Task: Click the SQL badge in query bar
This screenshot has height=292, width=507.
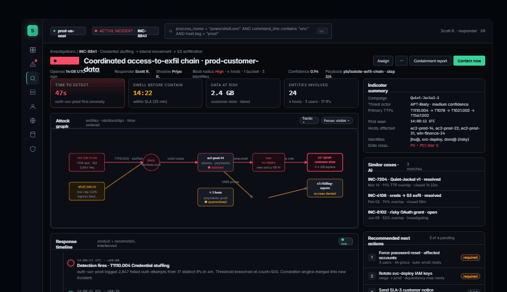Action: click(x=322, y=31)
